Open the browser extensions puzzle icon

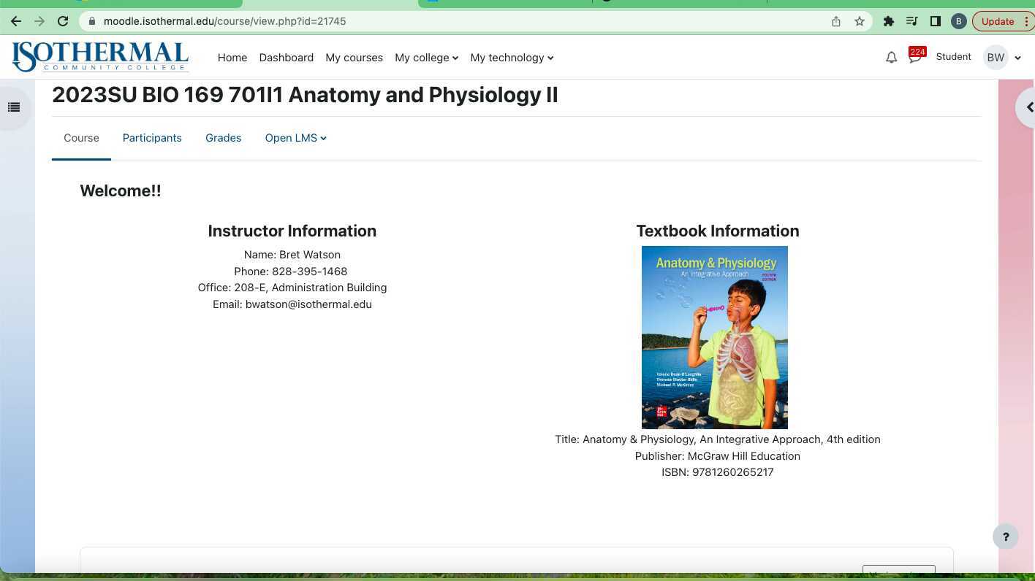[x=889, y=21]
